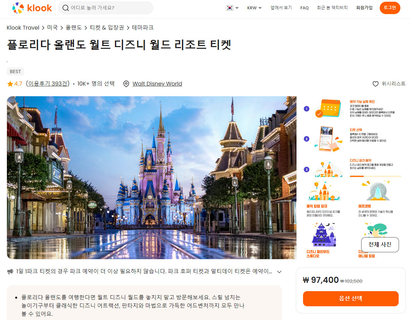Click the search magnifier icon

(x=65, y=8)
